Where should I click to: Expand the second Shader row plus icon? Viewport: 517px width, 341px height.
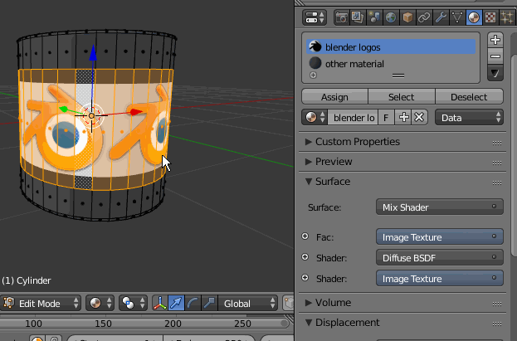305,278
